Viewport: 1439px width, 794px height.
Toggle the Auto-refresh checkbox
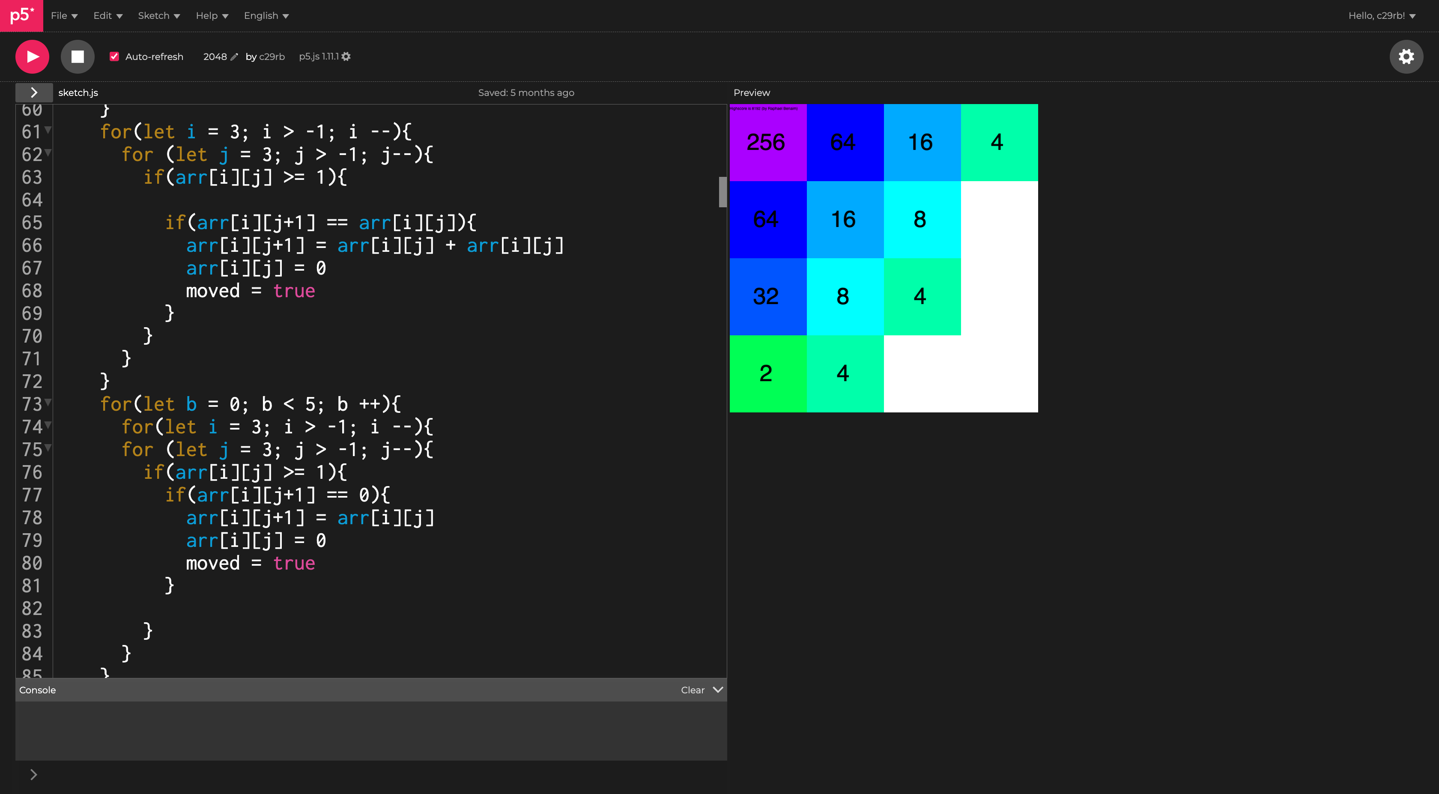click(x=114, y=57)
